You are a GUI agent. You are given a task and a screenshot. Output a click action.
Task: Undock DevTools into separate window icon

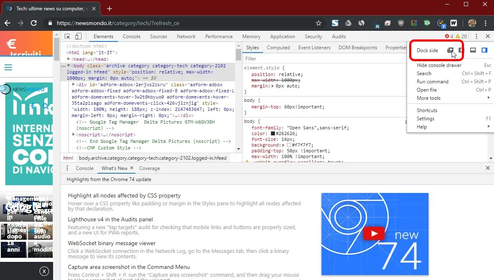click(451, 50)
